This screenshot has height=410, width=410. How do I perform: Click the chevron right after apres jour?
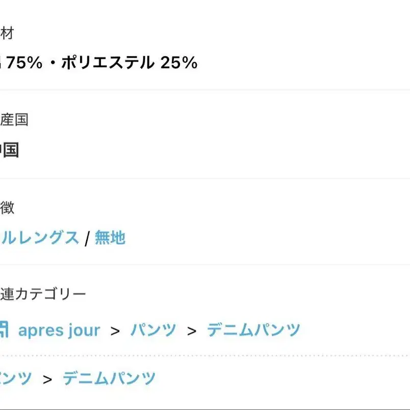tap(115, 331)
